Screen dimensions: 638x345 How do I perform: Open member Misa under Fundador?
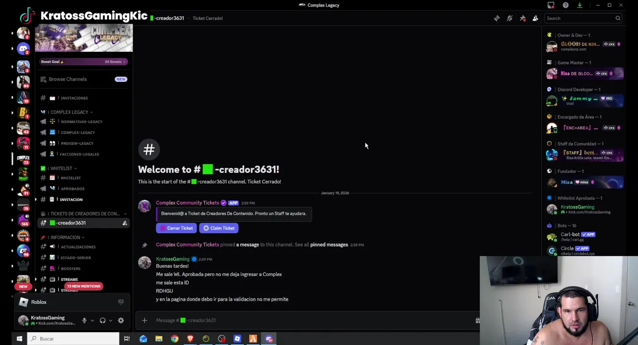(x=585, y=182)
